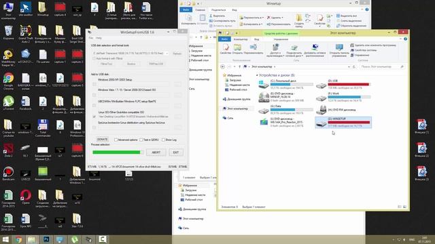
Task: Click the ABORT button
Action: coord(156,152)
